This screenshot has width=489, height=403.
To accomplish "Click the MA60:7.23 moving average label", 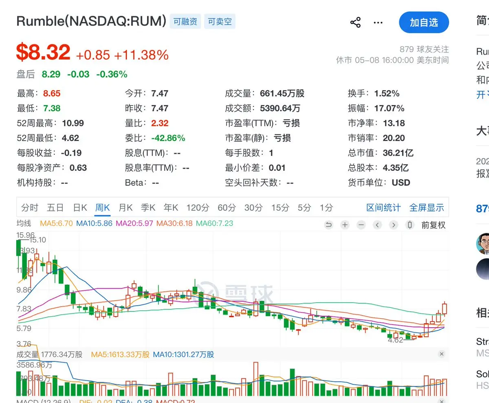I will [x=214, y=223].
